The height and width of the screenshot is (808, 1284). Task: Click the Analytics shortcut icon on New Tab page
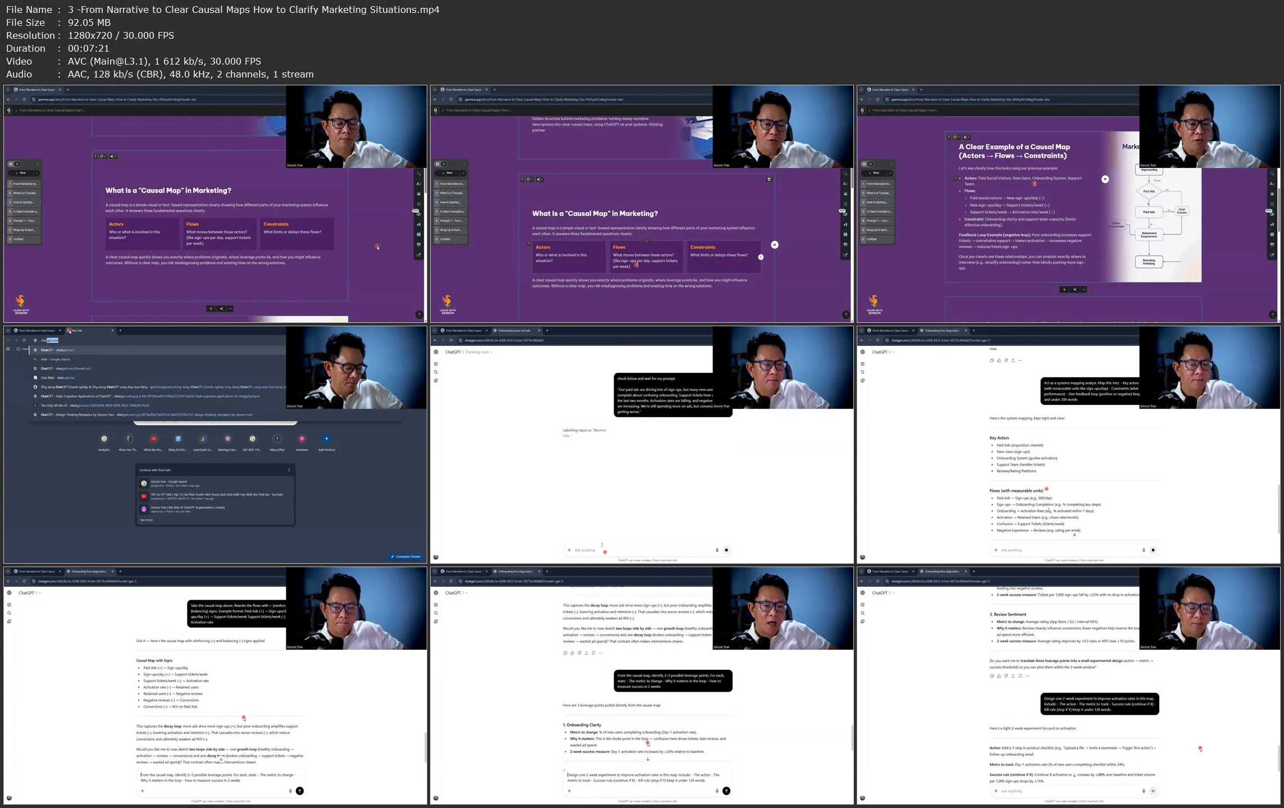point(104,439)
